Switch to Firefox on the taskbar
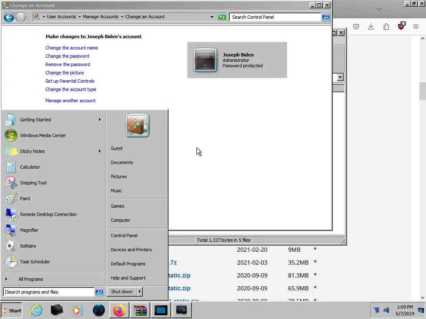Viewport: 426px width, 319px height. pyautogui.click(x=119, y=310)
